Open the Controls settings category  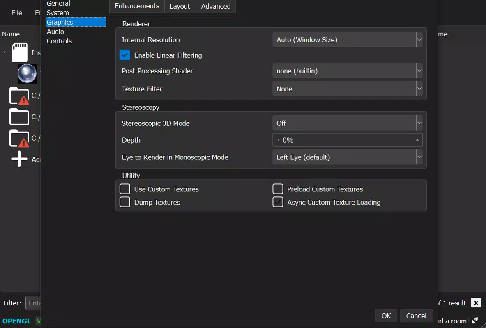click(x=76, y=41)
